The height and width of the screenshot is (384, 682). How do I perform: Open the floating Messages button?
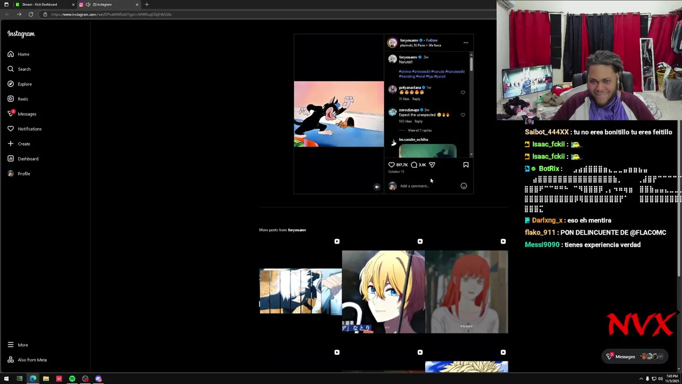636,356
